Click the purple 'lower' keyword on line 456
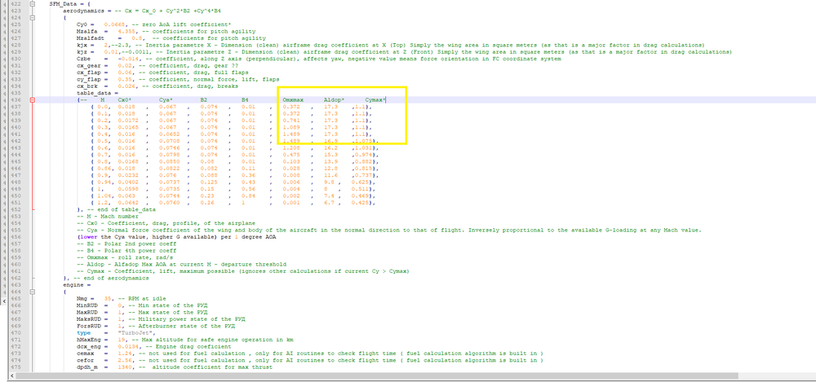Screen dimensions: 816x382 [88, 237]
